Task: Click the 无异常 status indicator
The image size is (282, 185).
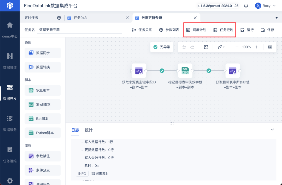Action: [x=162, y=47]
